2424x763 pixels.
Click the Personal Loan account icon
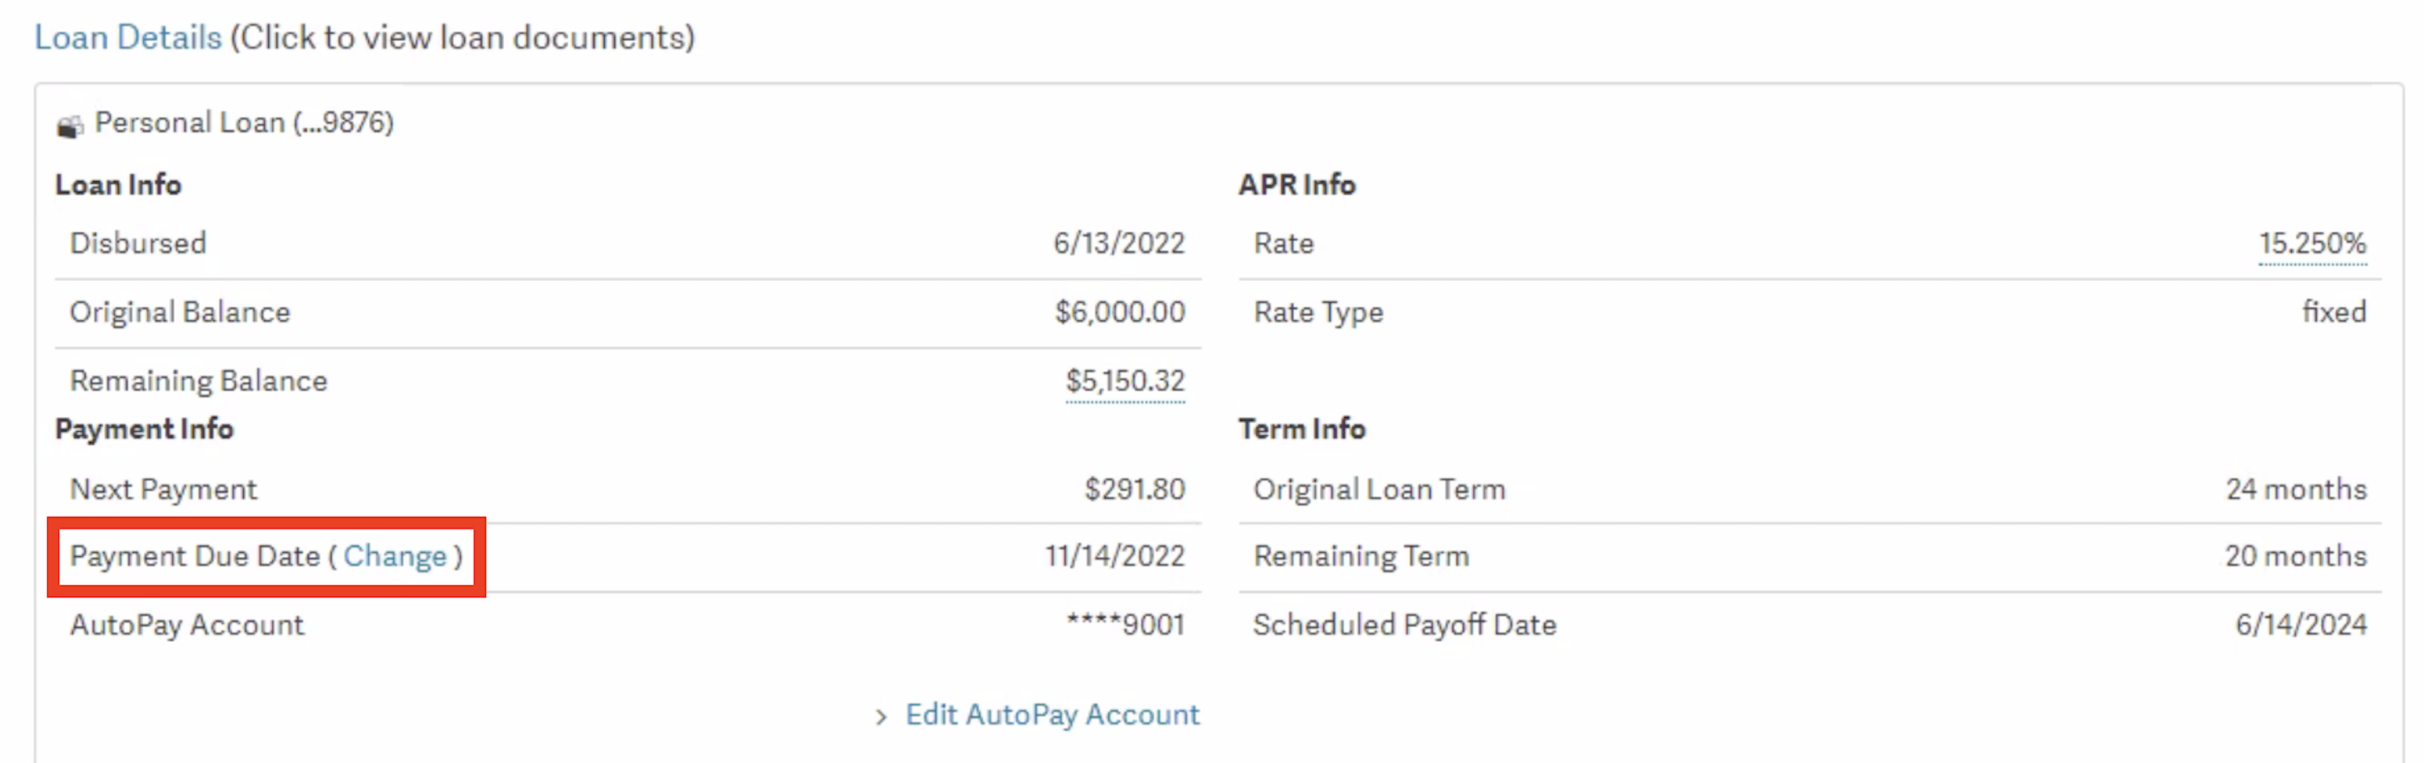click(x=70, y=125)
